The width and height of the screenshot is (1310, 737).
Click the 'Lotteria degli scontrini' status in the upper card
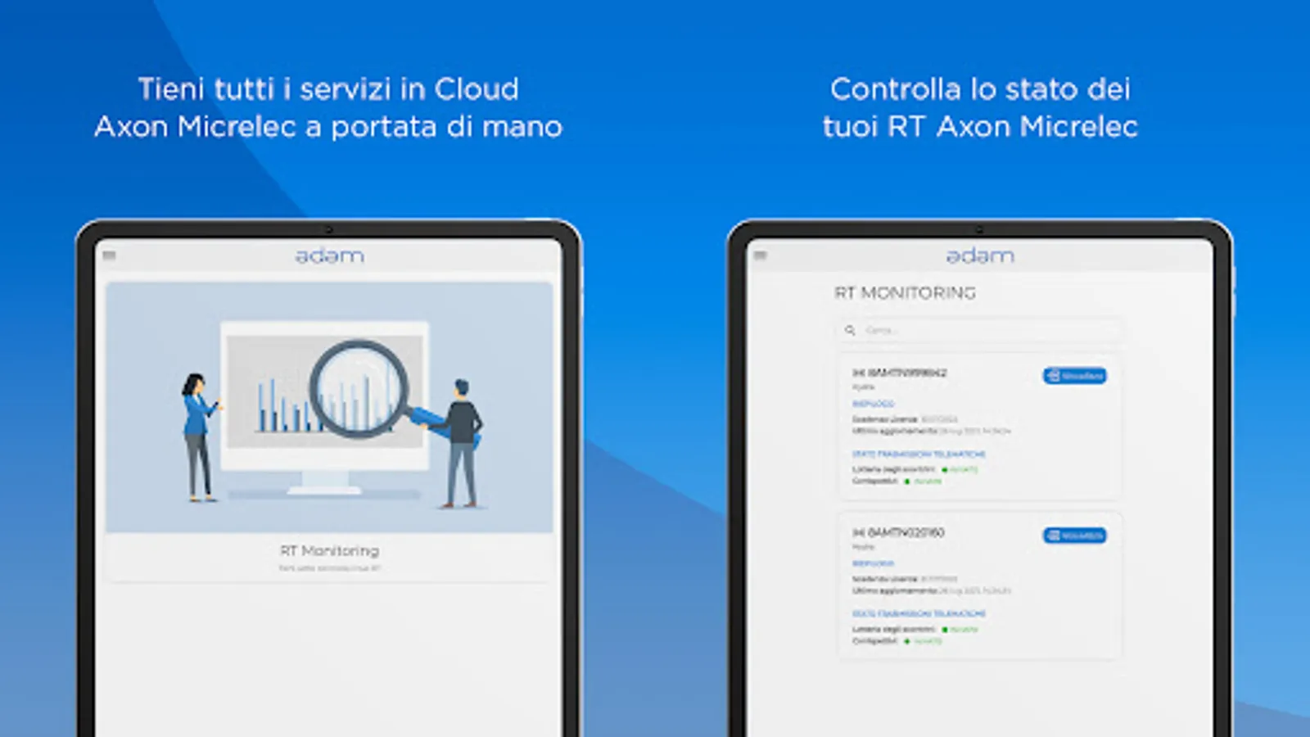pos(915,469)
